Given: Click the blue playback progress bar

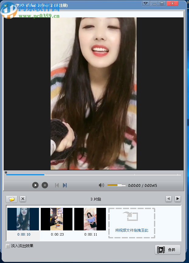Looking at the screenshot, I should pyautogui.click(x=25, y=175).
